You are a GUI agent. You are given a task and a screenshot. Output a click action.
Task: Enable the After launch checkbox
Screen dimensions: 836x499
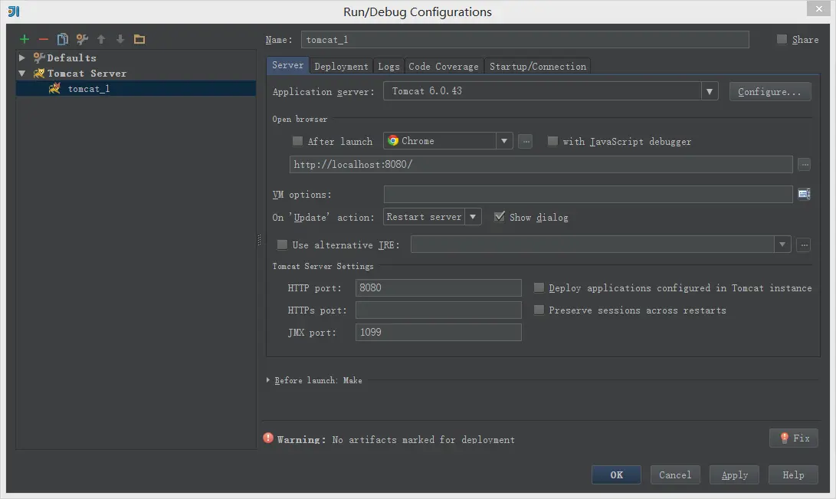297,141
